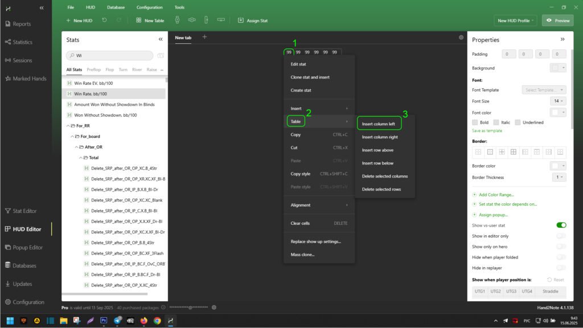Image resolution: width=583 pixels, height=328 pixels.
Task: Open the New HUD Profile dropdown
Action: 516,20
